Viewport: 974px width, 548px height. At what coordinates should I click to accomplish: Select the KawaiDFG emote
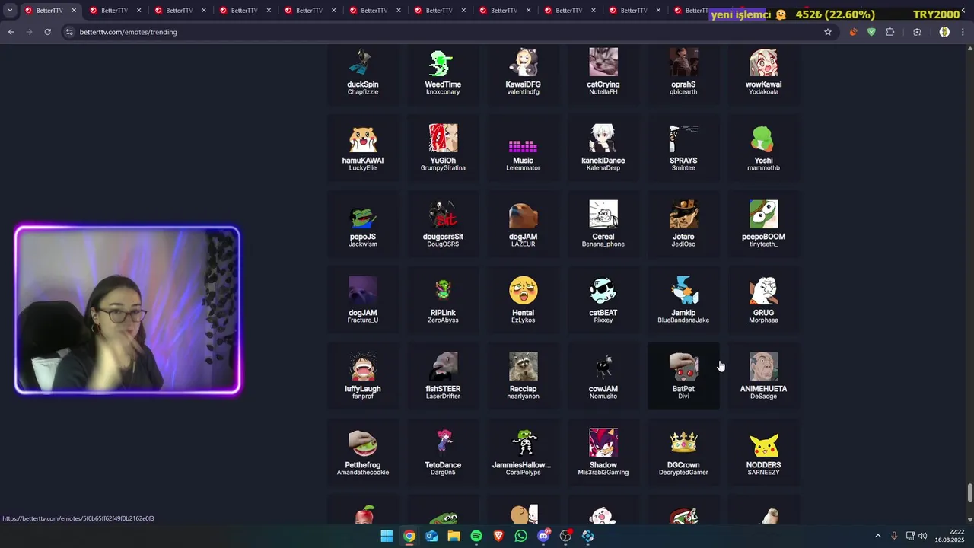point(523,72)
